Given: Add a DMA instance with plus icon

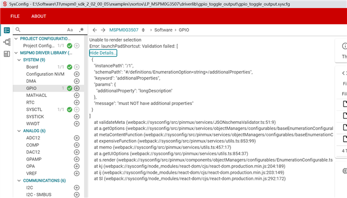Looking at the screenshot, I should 76,81.
